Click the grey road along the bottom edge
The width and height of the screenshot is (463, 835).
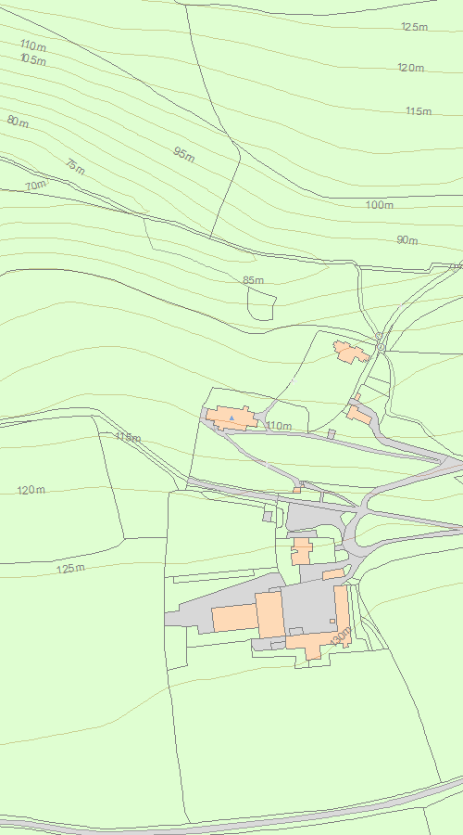click(x=231, y=824)
